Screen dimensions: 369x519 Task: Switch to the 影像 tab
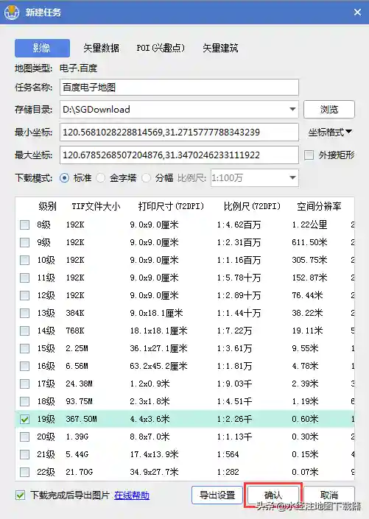tap(42, 48)
